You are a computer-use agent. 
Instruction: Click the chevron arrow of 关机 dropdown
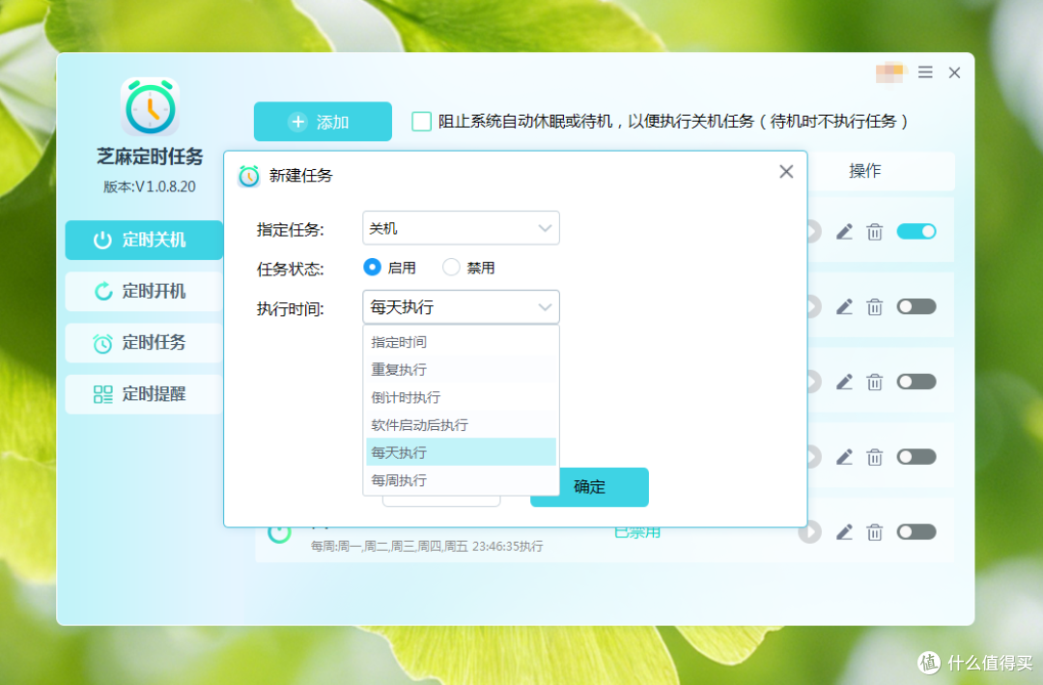point(545,228)
